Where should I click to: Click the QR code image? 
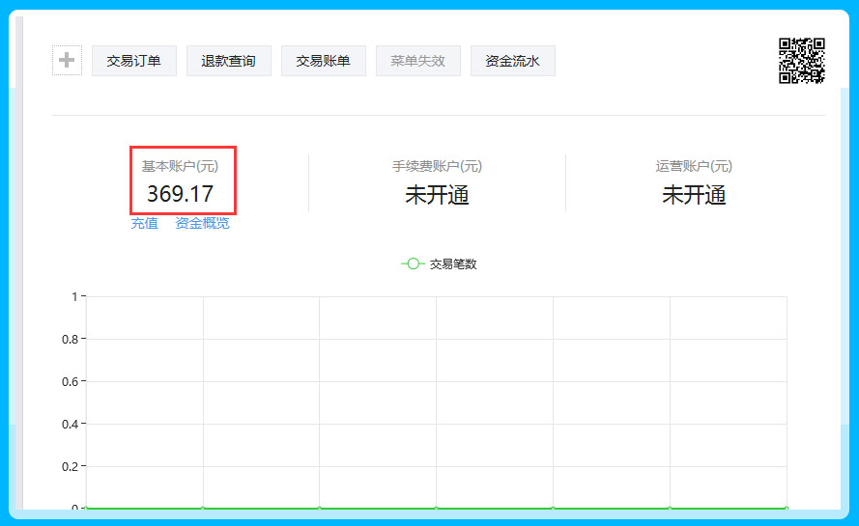[801, 61]
